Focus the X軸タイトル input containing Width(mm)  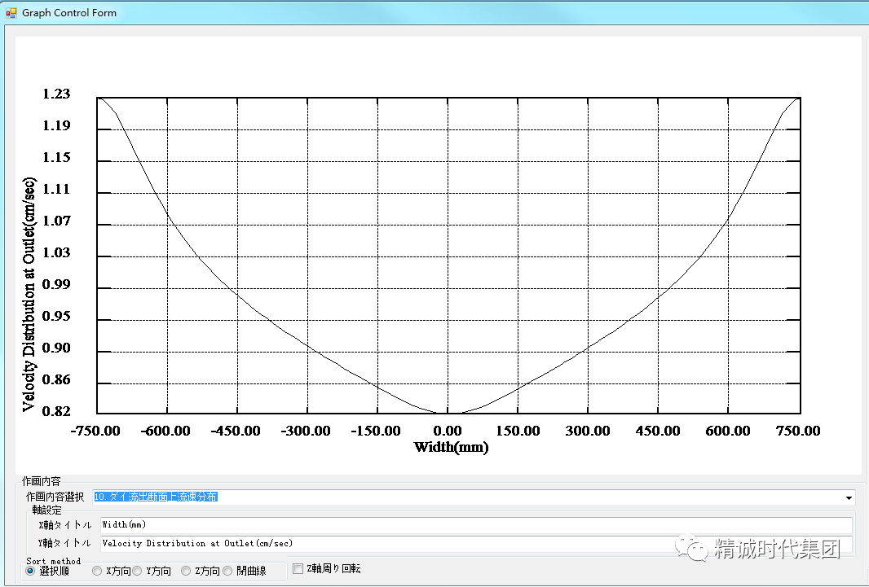click(476, 524)
